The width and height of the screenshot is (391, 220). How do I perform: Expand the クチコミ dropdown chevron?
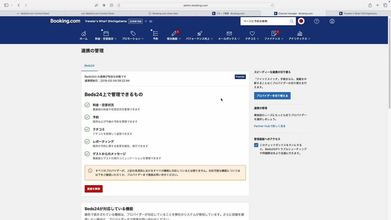tap(258, 39)
